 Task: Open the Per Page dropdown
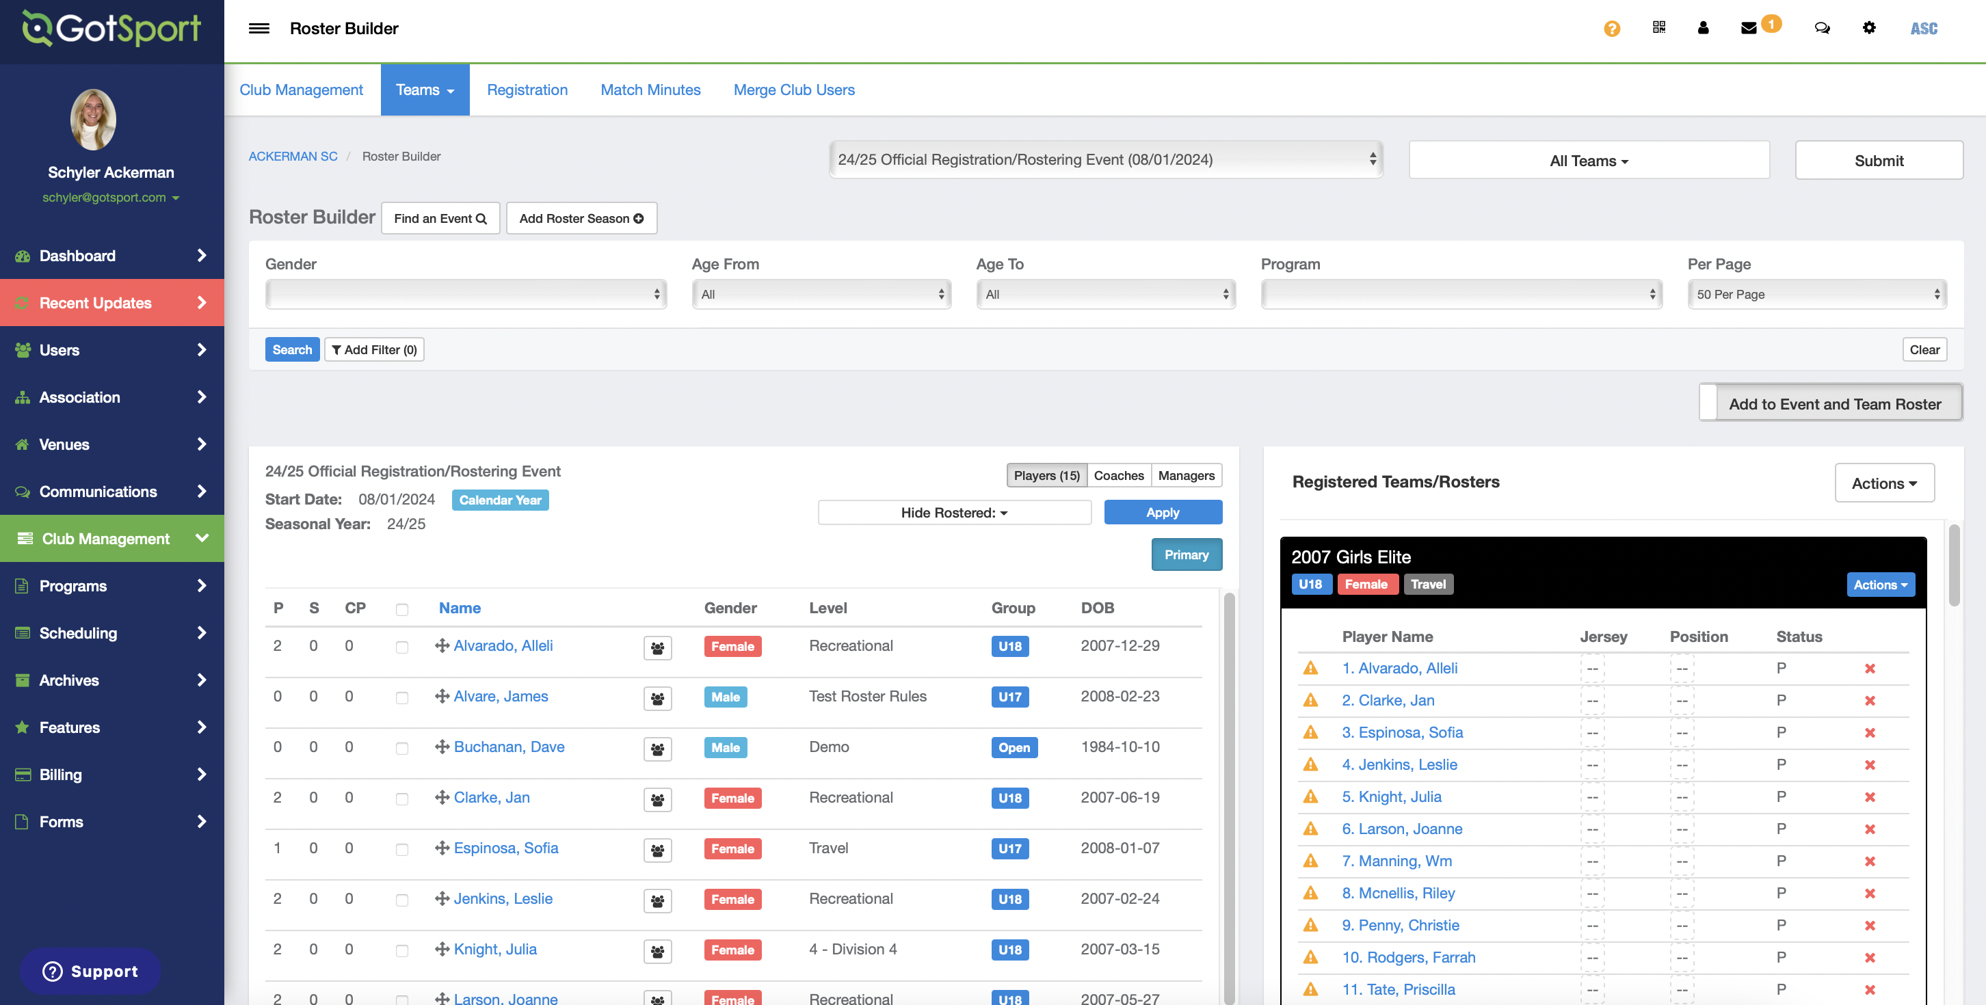click(1817, 294)
